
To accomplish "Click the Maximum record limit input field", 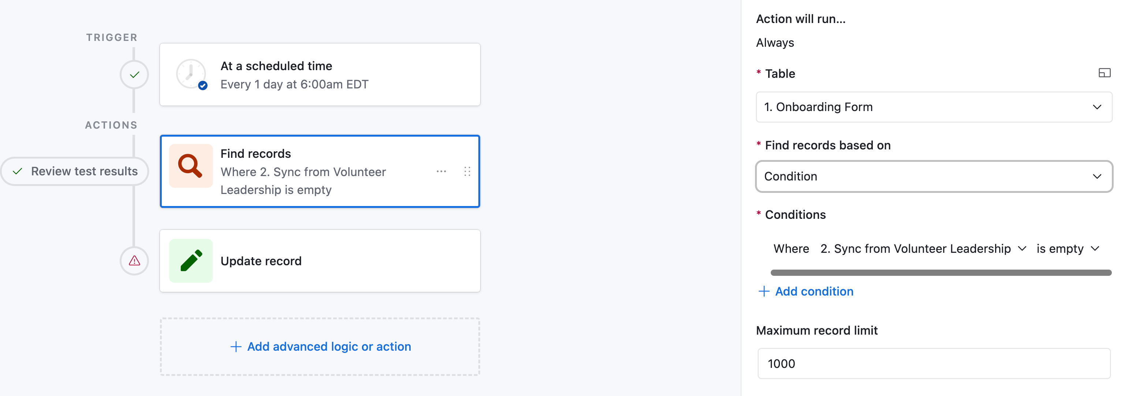I will tap(934, 363).
